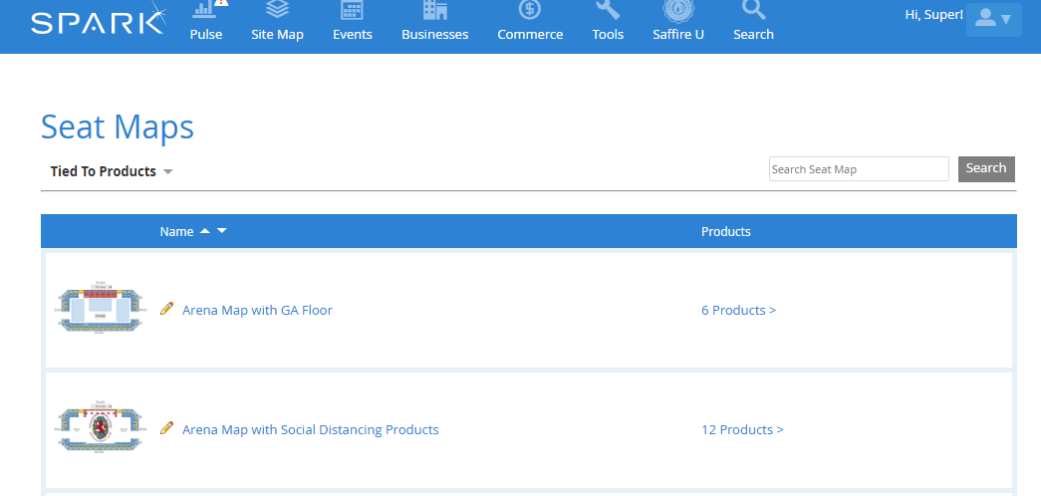Open the Search magnifier icon
This screenshot has width=1041, height=496.
(753, 10)
